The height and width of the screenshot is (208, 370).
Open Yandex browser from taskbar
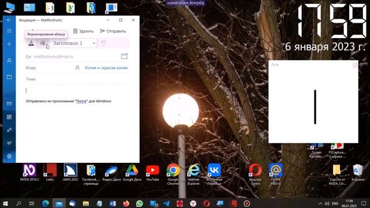pyautogui.click(x=193, y=203)
